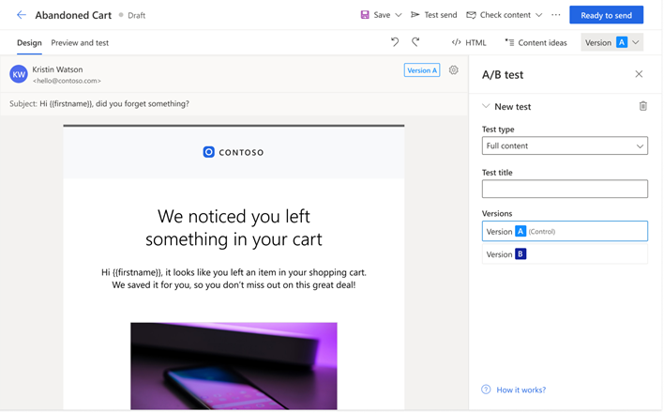The width and height of the screenshot is (664, 413).
Task: Open Content ideas panel
Action: [x=536, y=42]
